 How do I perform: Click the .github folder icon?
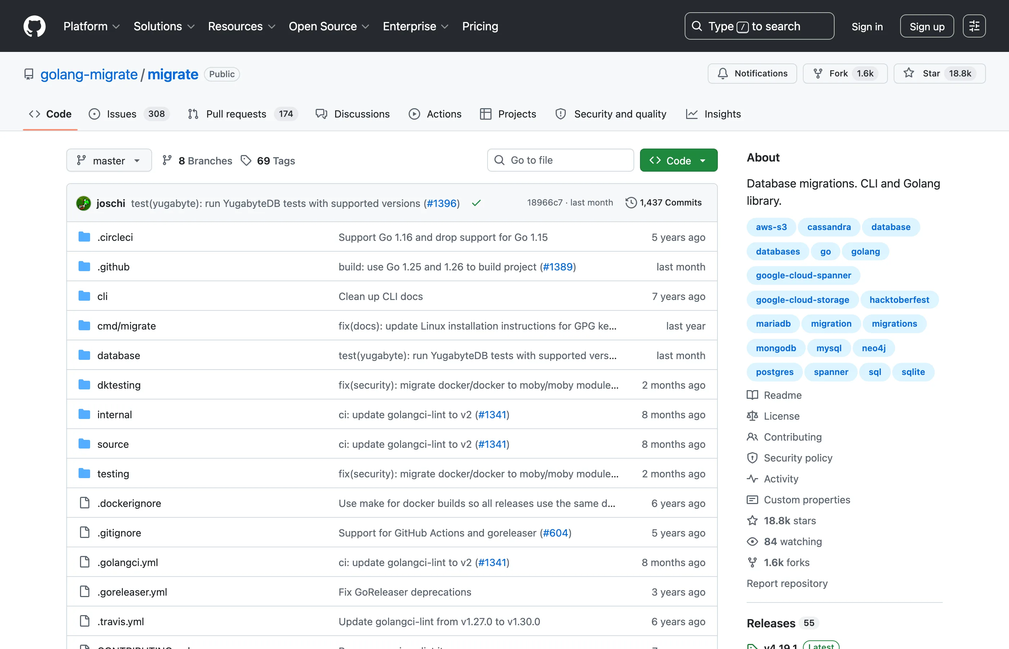pyautogui.click(x=84, y=266)
